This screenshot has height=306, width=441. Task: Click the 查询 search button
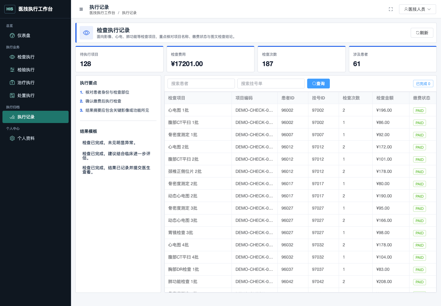(x=318, y=84)
